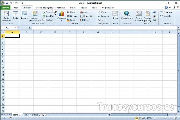Switch to the Hoja3 sheet tab
Screen dimensions: 180x120
(x=35, y=115)
